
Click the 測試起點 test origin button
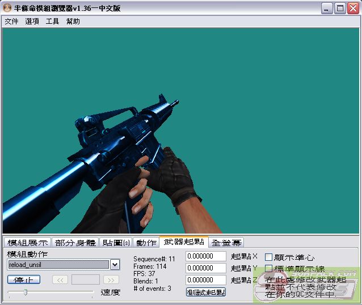tap(206, 292)
